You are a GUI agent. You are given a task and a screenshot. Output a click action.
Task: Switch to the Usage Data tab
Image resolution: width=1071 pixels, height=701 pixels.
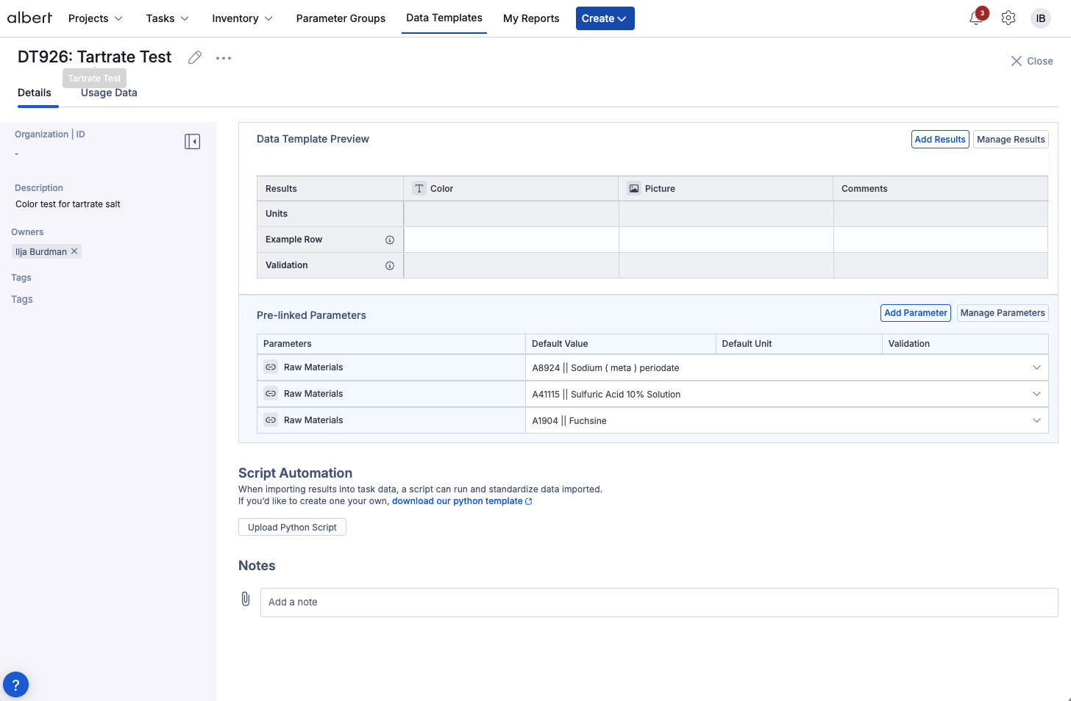109,93
